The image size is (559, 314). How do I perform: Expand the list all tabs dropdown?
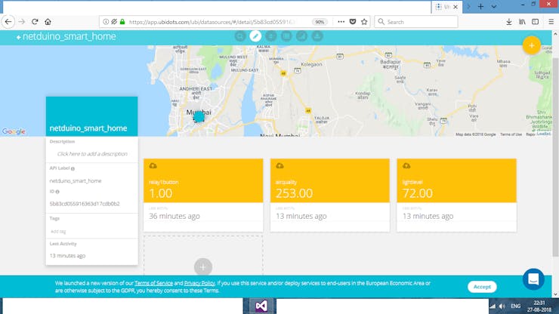(494, 6)
